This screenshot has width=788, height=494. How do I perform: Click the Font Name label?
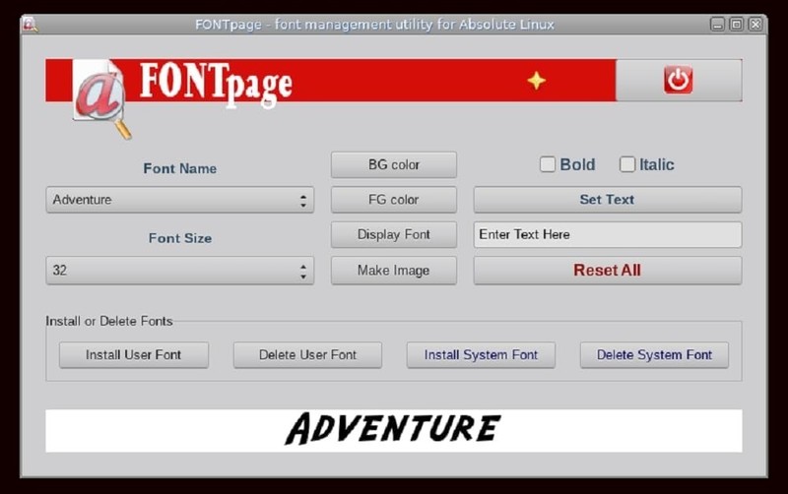coord(180,168)
